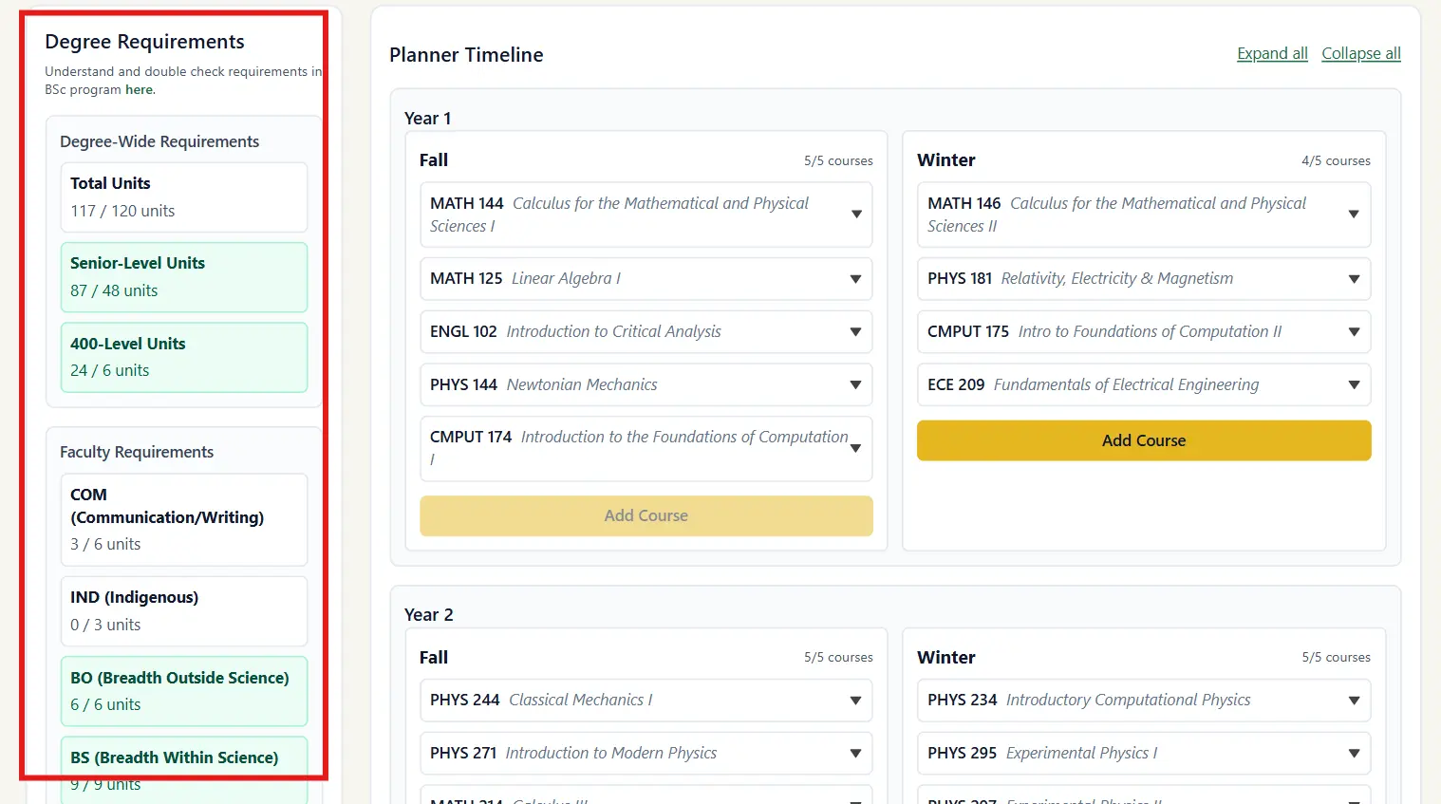The width and height of the screenshot is (1441, 804).
Task: Expand PHYS 271 Introduction to Modern Physics
Action: tap(856, 754)
